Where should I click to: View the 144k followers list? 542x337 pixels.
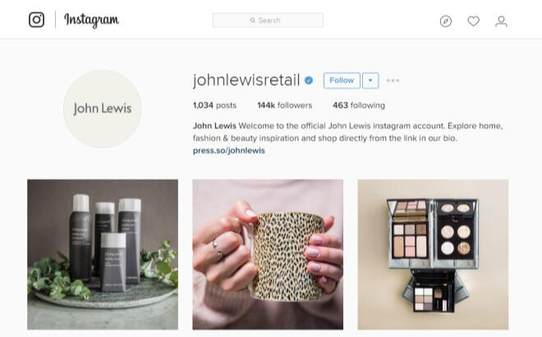[284, 105]
